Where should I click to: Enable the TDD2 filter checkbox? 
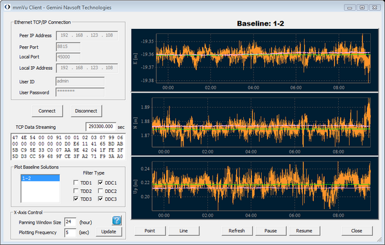point(76,190)
